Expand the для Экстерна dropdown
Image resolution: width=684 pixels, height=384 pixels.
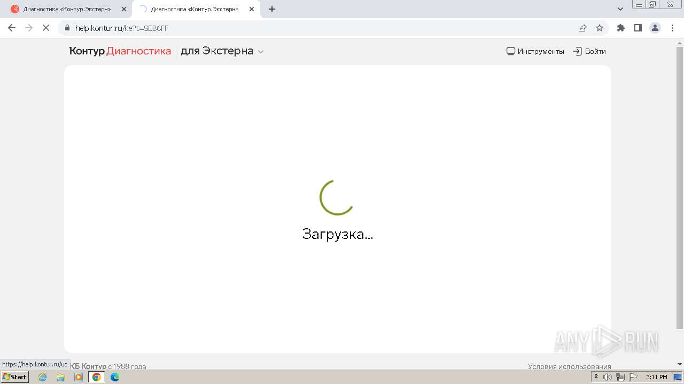222,51
